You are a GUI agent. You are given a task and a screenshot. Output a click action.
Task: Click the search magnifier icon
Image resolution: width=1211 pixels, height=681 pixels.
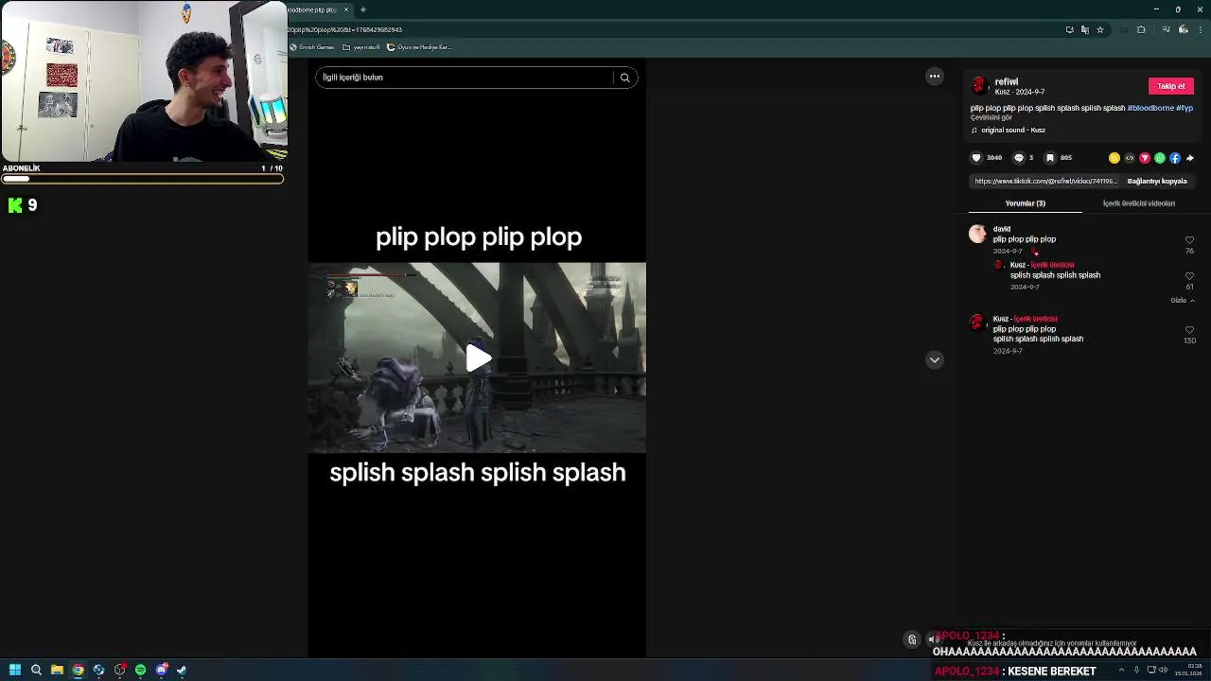pos(624,78)
